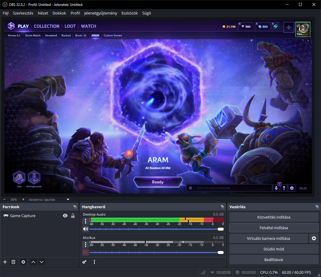Open preview scaling dropdown arrow

point(68,200)
